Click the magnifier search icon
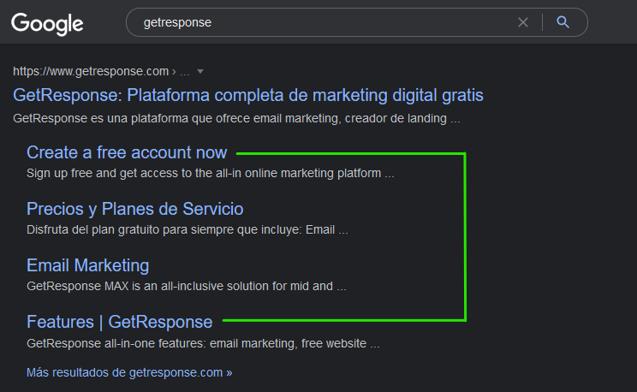 click(563, 22)
